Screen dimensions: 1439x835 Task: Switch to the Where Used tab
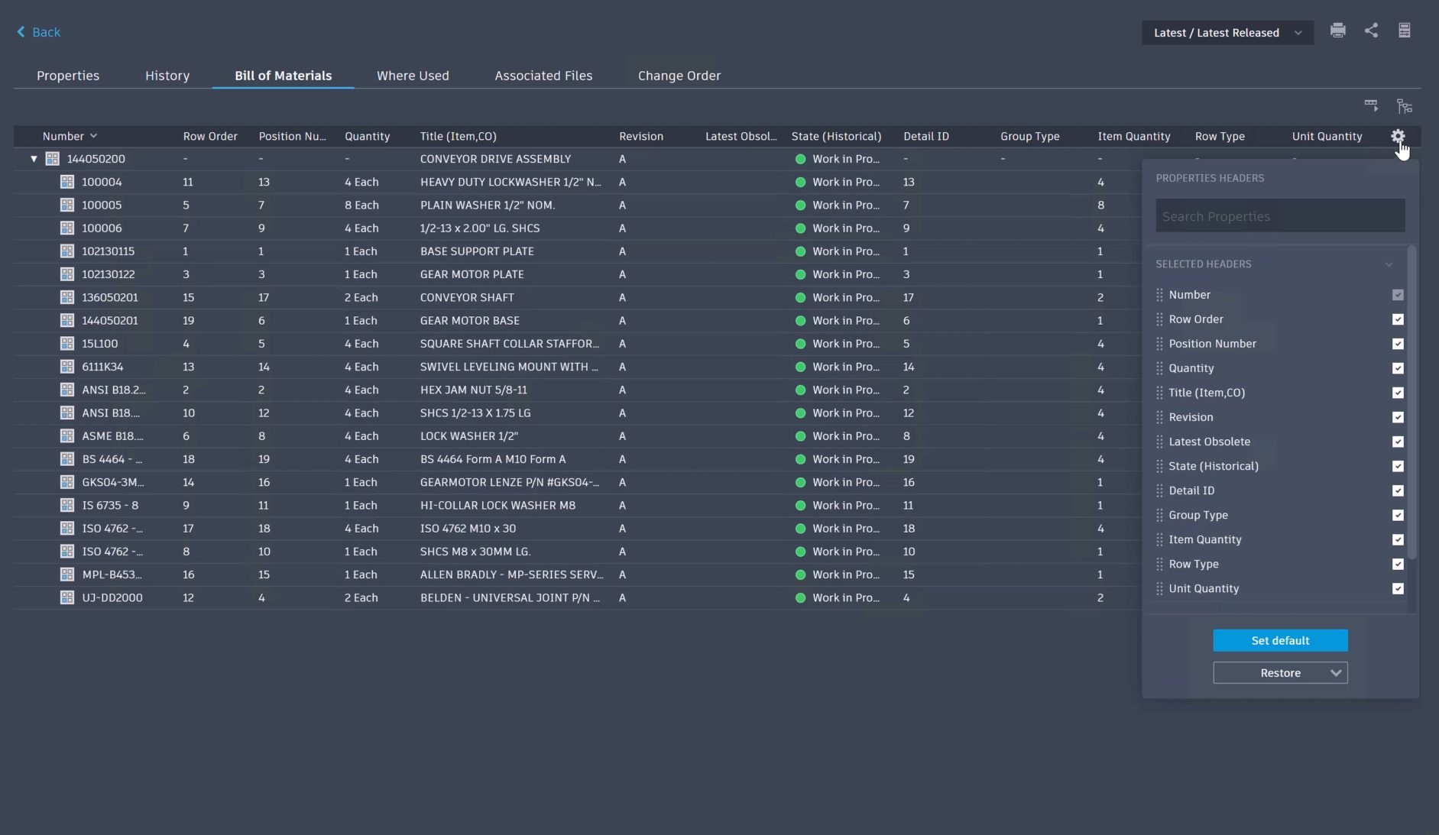pyautogui.click(x=413, y=76)
